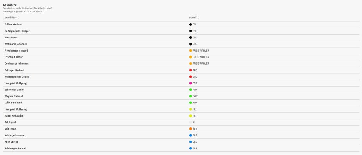Image resolution: width=362 pixels, height=155 pixels.
Task: Click the green FWV dot for Schneider Daniel
Action: [x=191, y=90]
